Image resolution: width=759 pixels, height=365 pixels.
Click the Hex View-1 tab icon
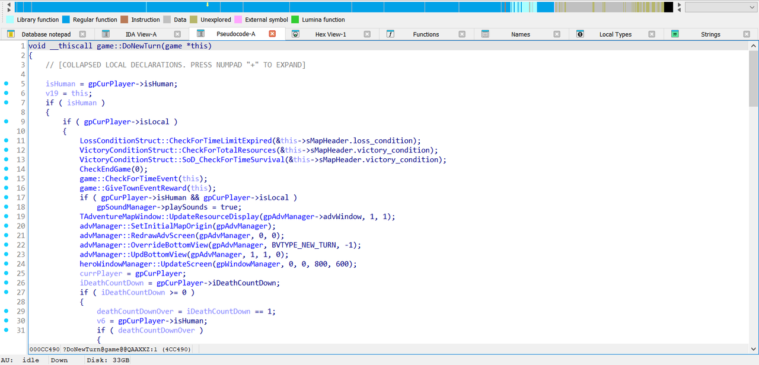click(295, 34)
